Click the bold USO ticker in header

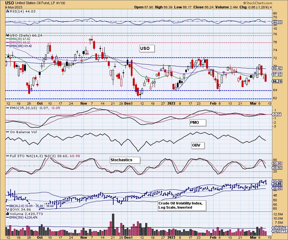[9, 3]
